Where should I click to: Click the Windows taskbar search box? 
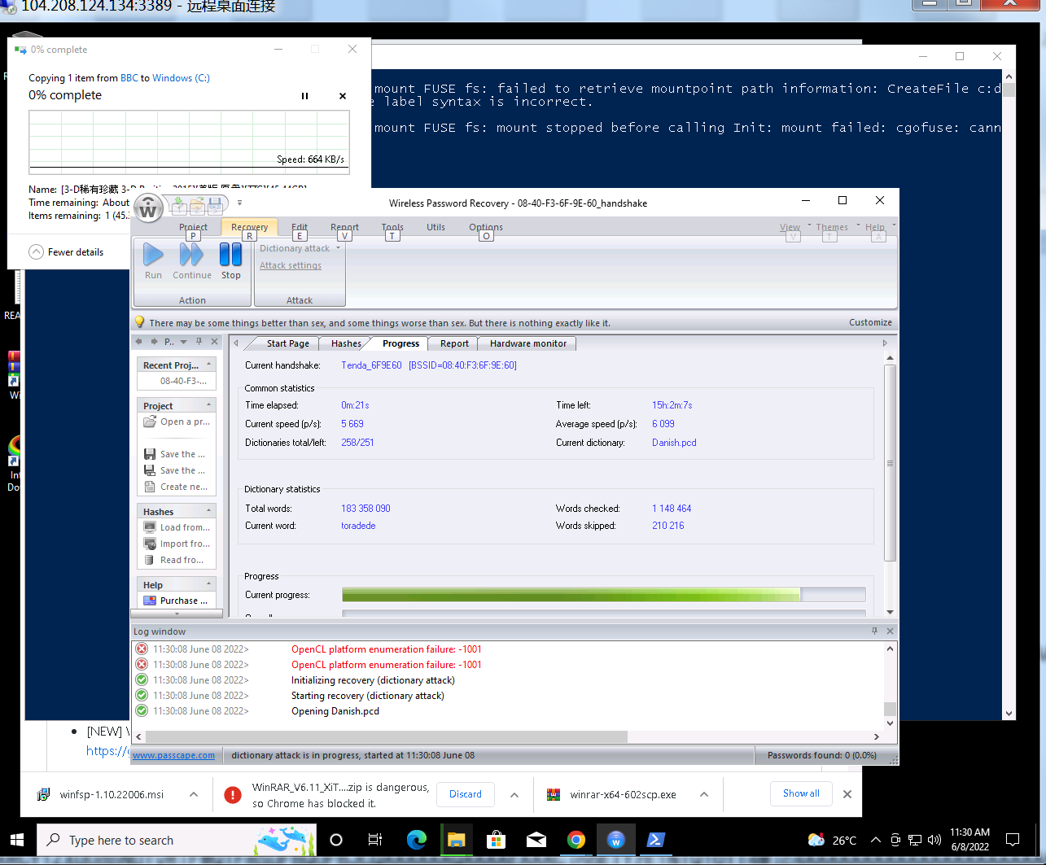[x=120, y=840]
